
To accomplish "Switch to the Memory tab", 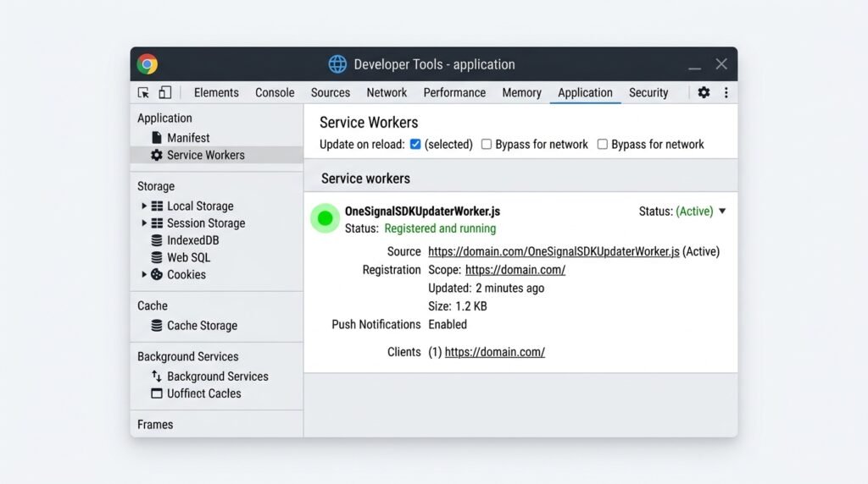I will pyautogui.click(x=521, y=93).
